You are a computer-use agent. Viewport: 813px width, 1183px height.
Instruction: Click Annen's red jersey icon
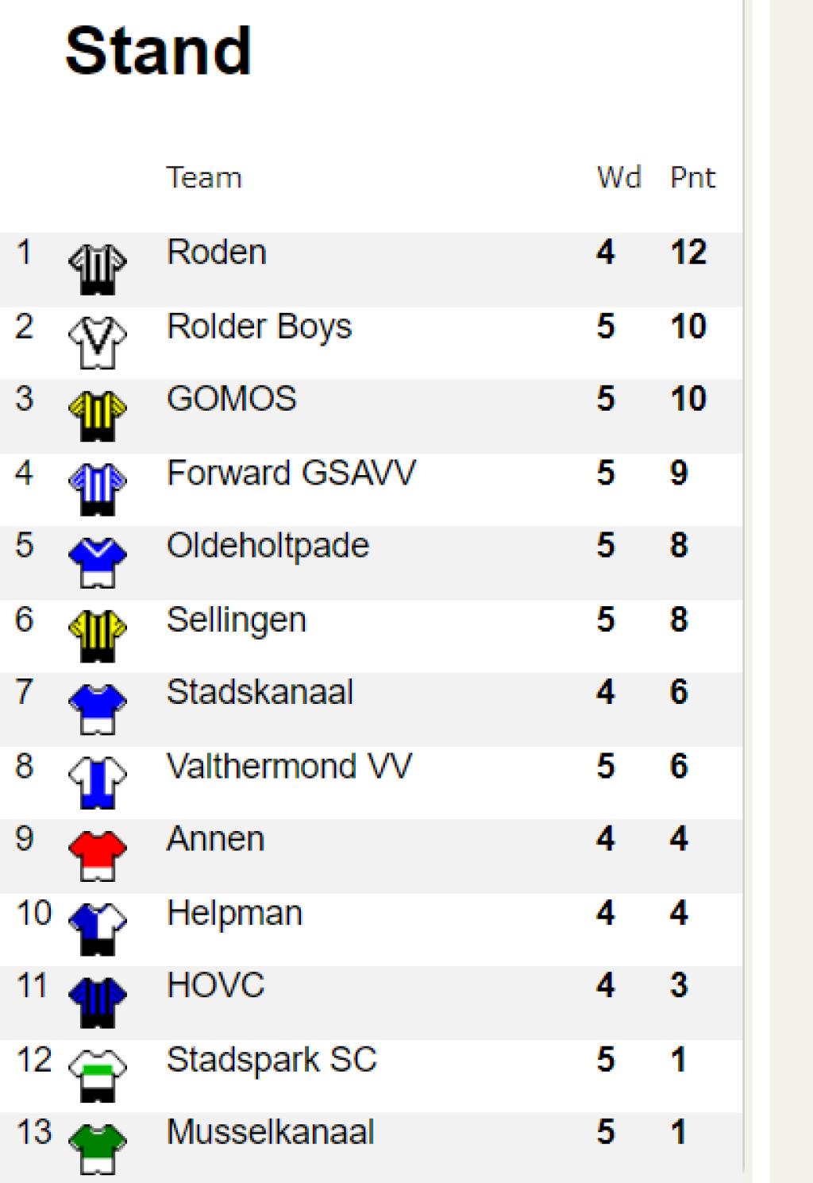(x=97, y=856)
